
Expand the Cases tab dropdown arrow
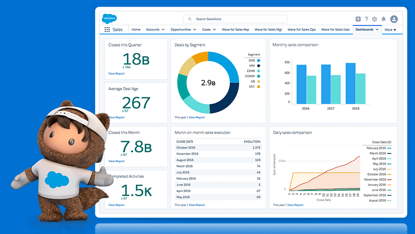click(x=215, y=30)
